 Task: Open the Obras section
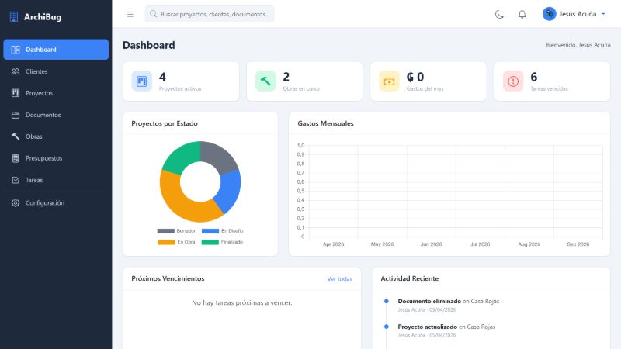point(56,136)
